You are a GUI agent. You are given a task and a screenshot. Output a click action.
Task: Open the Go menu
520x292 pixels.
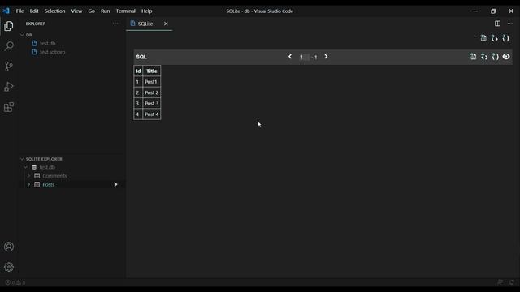tap(91, 11)
